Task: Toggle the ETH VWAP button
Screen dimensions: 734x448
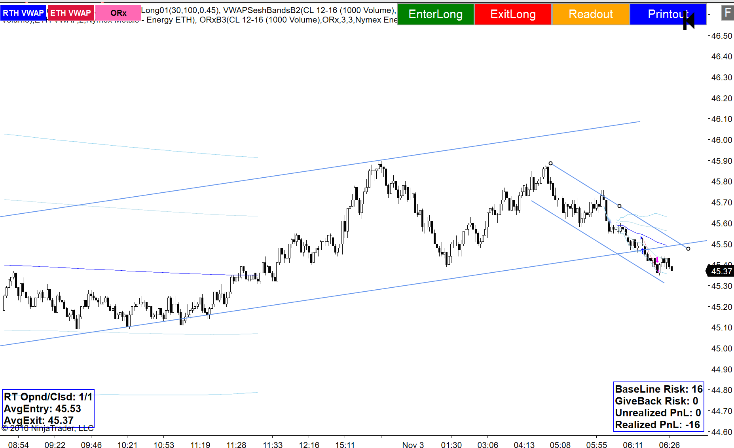Action: point(70,13)
